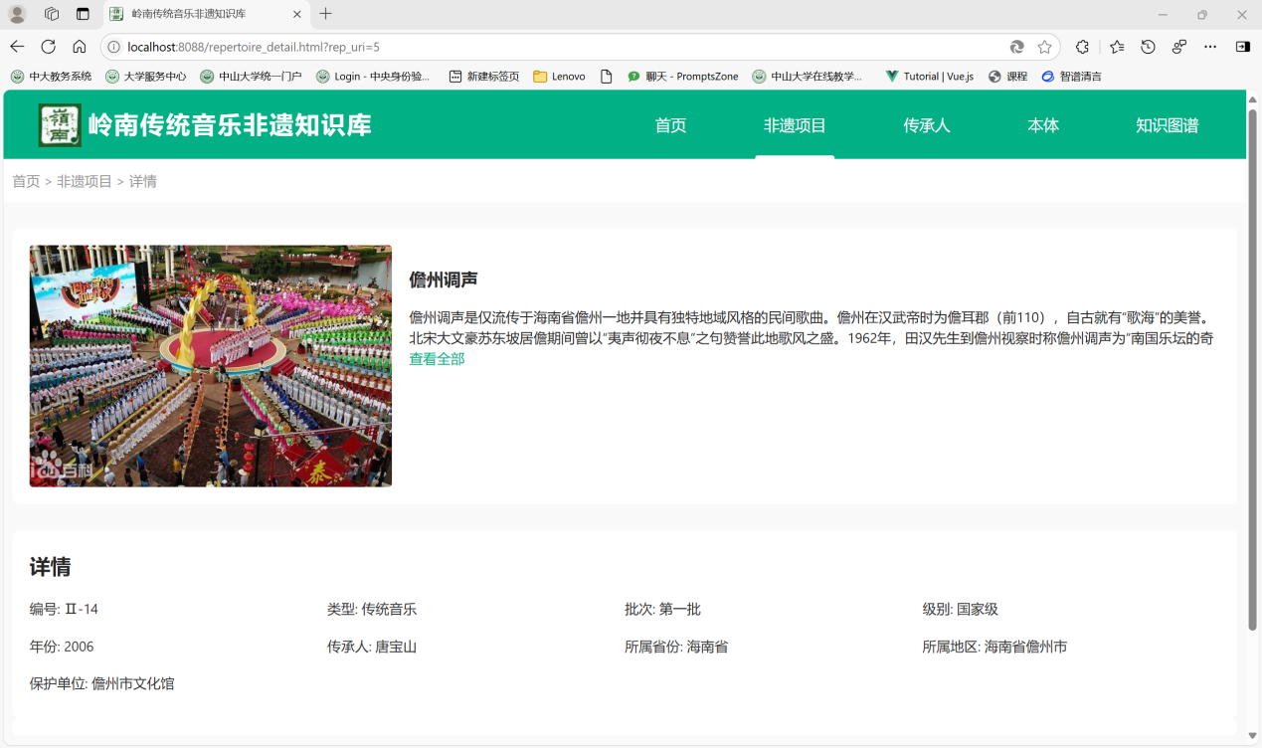
Task: Open the new tab plus button
Action: pyautogui.click(x=325, y=14)
